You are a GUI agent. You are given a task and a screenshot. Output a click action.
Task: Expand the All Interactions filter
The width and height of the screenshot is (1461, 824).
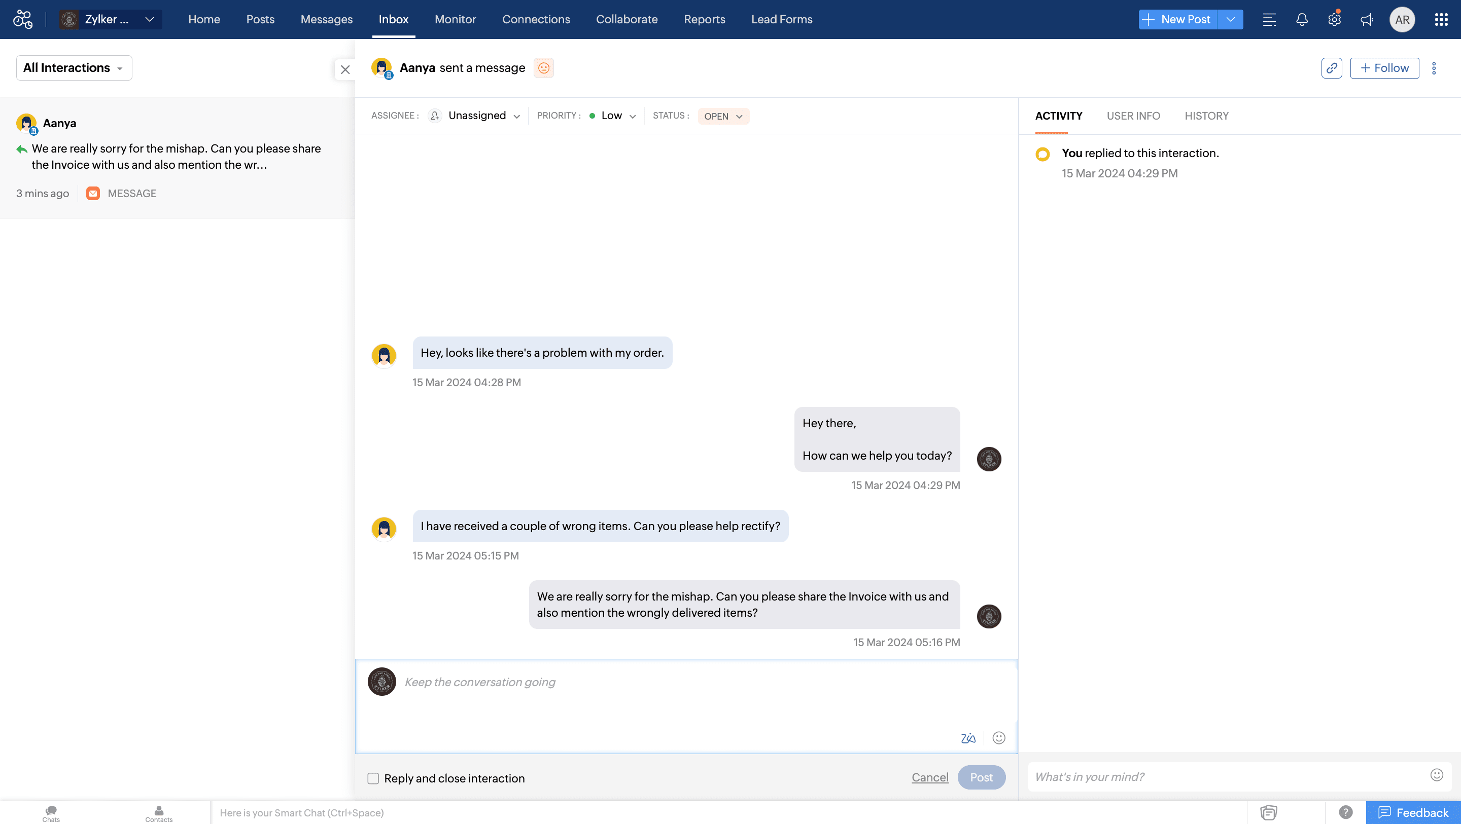coord(74,68)
